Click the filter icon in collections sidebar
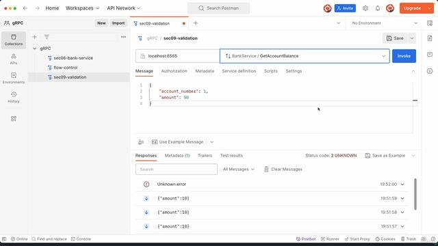 click(x=47, y=37)
